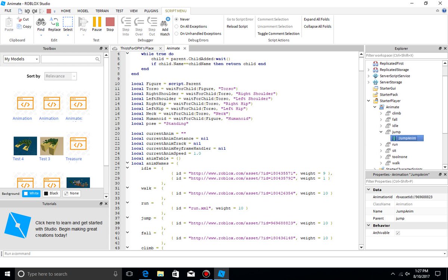Click the Step Over debugger icon

[x=139, y=22]
